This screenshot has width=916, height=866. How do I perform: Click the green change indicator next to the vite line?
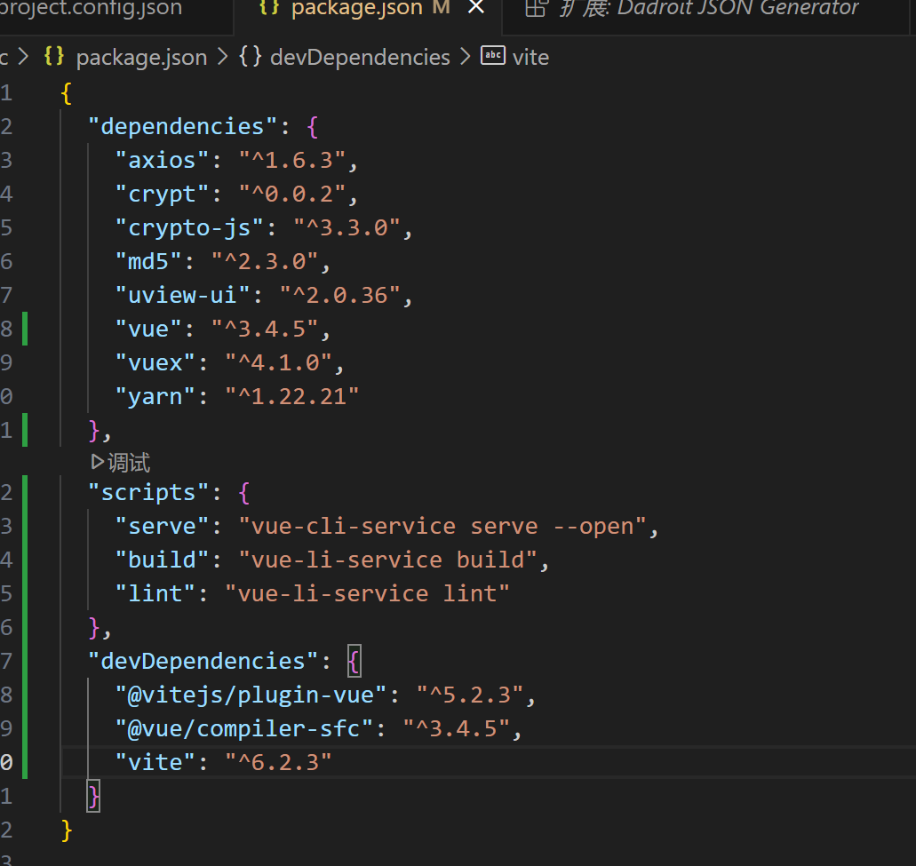pos(27,762)
